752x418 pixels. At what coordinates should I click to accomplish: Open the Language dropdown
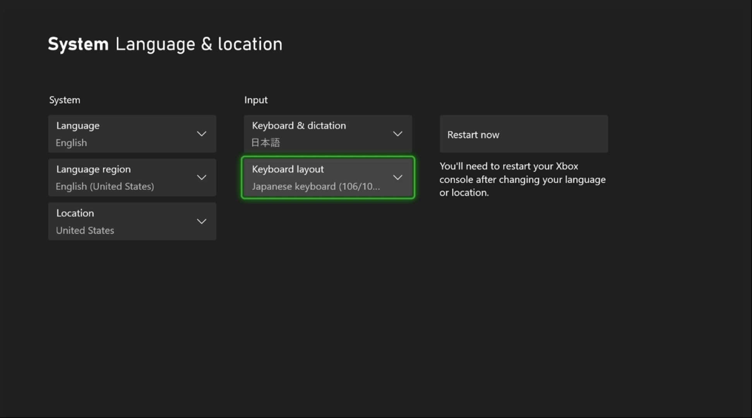[x=132, y=134]
